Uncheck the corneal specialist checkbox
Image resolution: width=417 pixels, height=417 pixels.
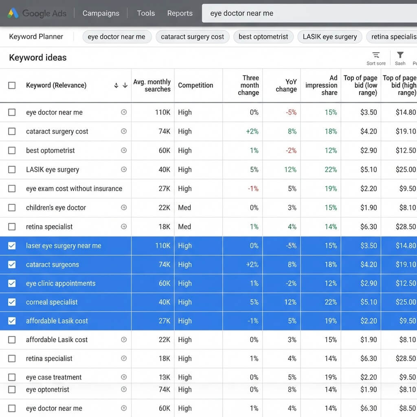tap(12, 302)
